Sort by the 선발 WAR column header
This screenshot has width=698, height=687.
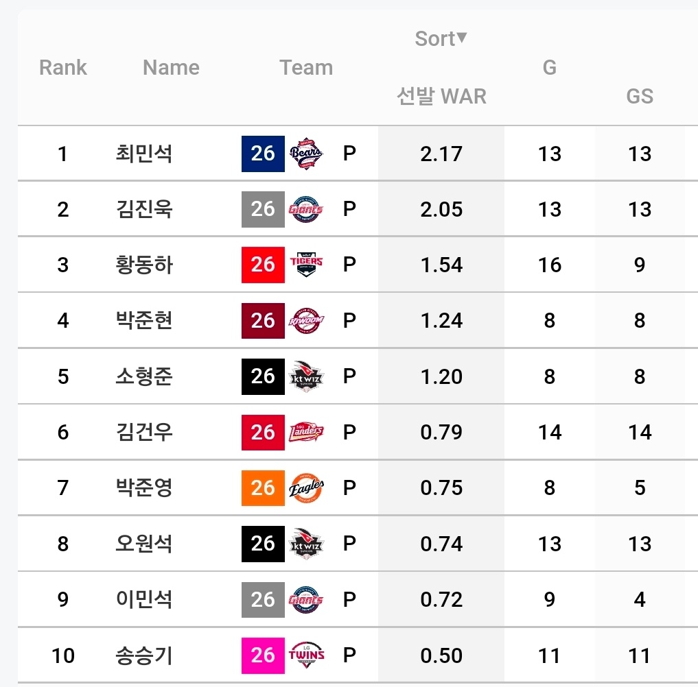441,96
